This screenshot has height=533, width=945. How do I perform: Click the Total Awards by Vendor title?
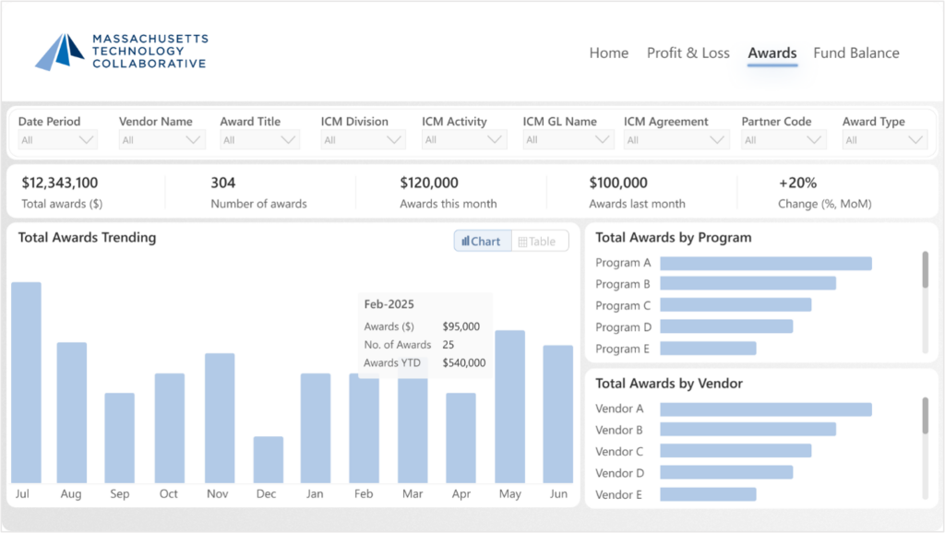tap(669, 383)
